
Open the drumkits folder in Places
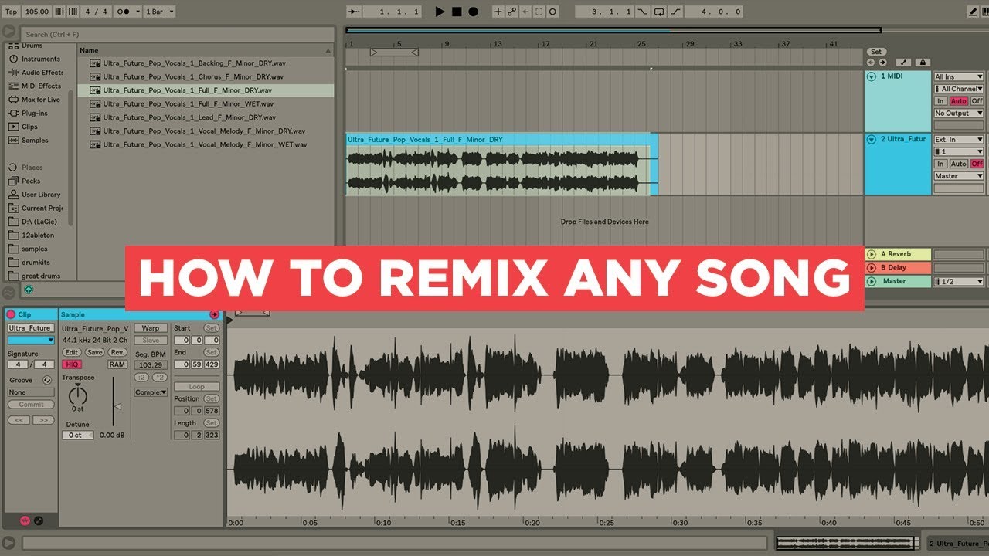point(35,263)
